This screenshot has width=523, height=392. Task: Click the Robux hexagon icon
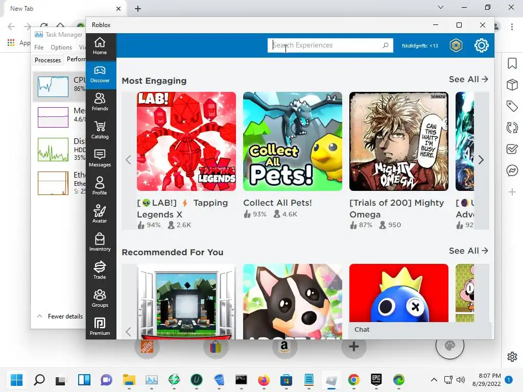tap(456, 45)
